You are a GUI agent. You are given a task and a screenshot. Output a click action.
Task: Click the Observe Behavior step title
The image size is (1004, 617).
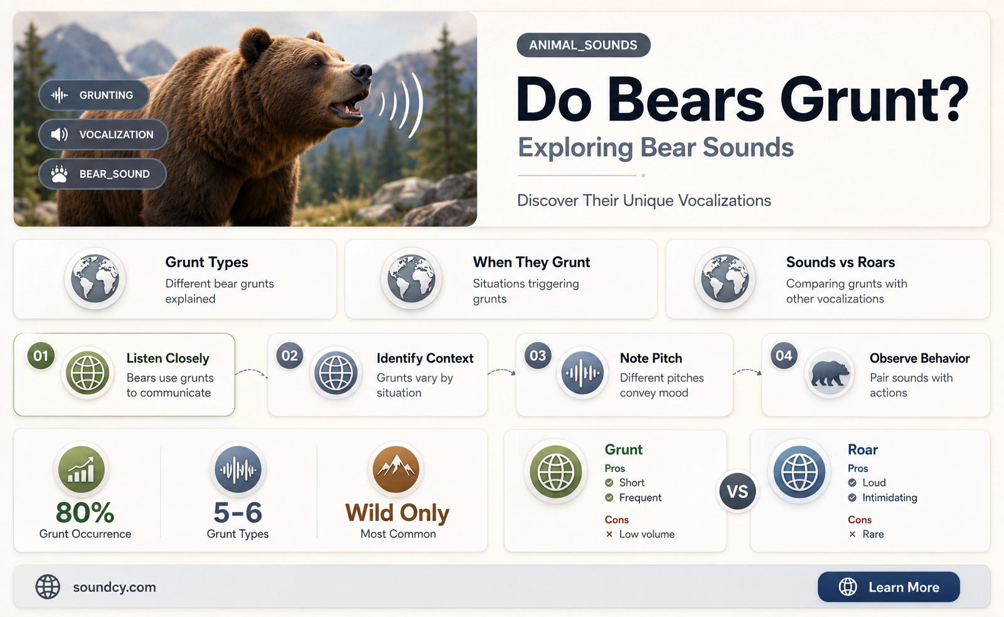point(919,358)
